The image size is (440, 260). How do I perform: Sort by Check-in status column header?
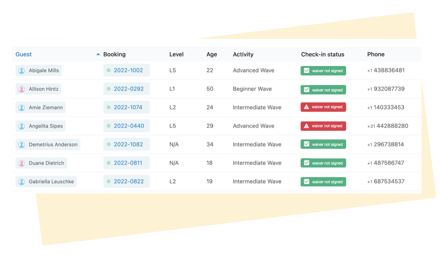322,54
